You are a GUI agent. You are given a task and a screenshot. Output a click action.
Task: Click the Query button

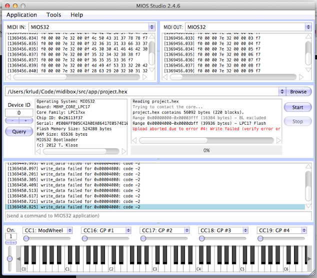(x=19, y=132)
